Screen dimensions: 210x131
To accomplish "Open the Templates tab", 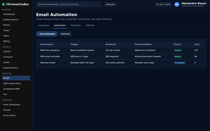I will [x=76, y=25].
